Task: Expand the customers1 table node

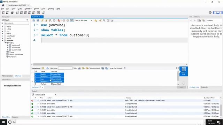Action: (x=8, y=50)
